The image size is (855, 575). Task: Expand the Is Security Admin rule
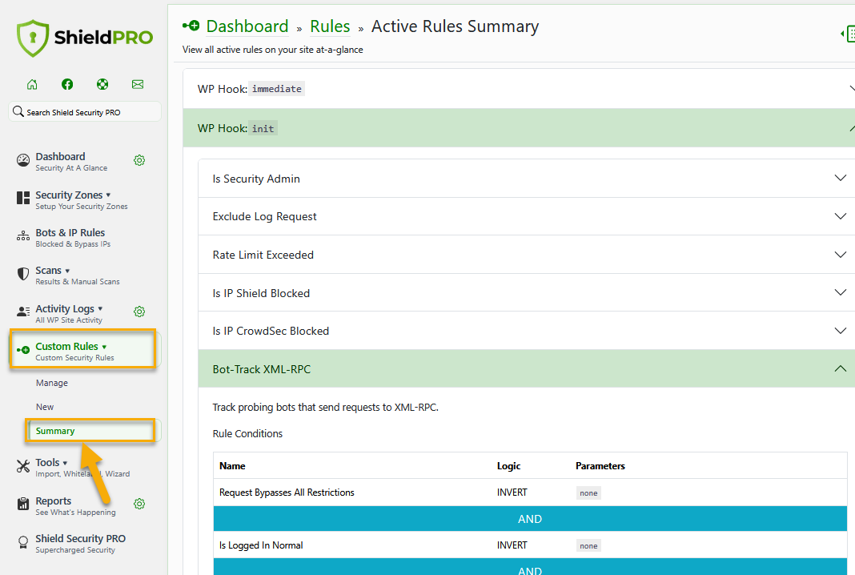(x=526, y=179)
